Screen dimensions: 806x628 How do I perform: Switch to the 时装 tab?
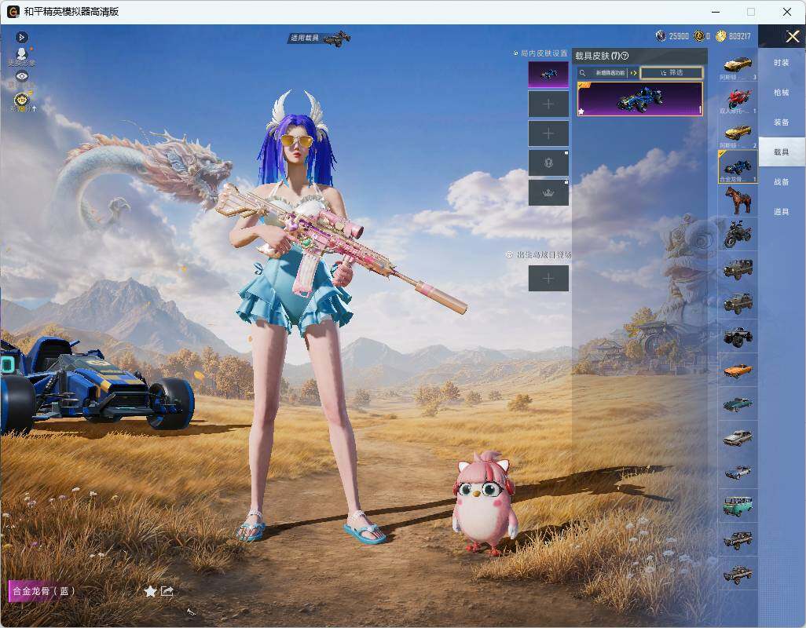(782, 63)
